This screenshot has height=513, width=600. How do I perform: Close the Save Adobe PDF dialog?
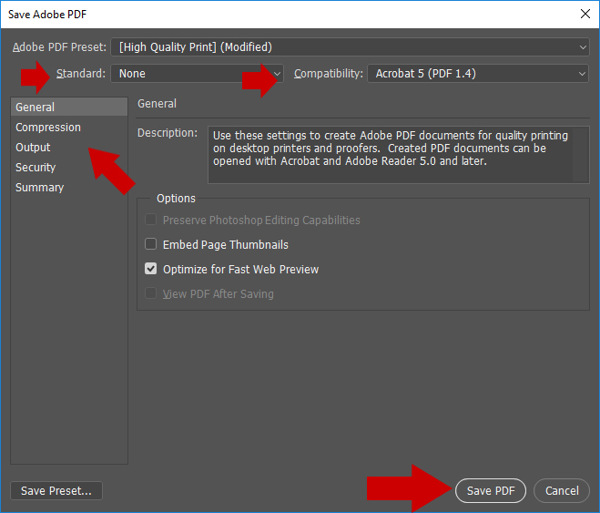click(x=585, y=15)
